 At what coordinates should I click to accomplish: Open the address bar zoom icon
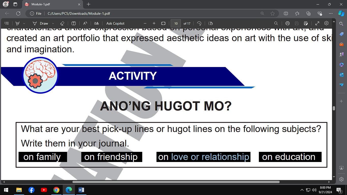262,13
